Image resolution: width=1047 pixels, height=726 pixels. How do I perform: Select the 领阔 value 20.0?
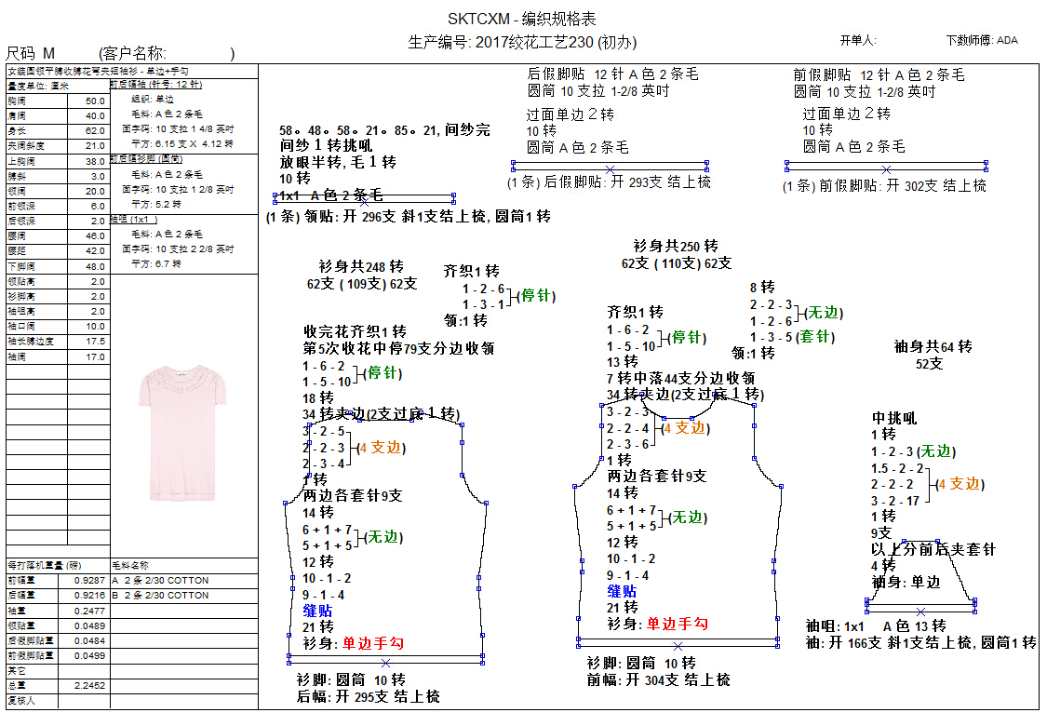point(96,191)
